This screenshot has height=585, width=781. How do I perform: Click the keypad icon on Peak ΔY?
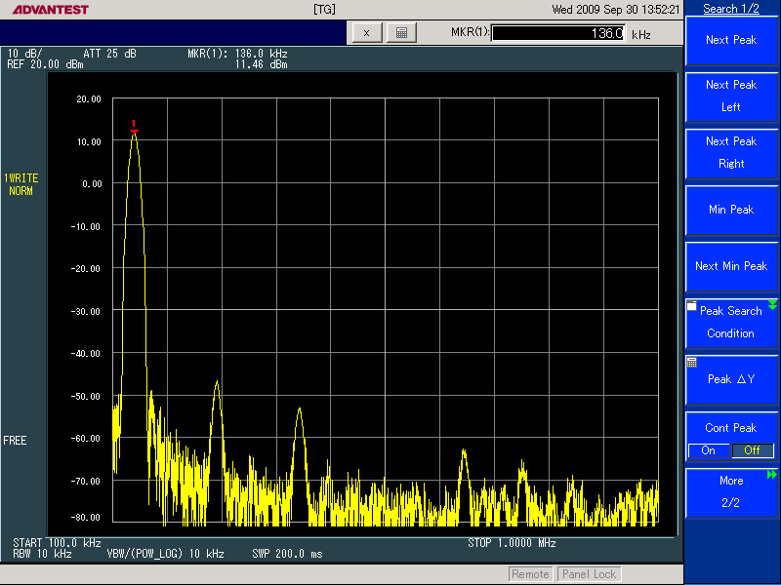pos(692,362)
